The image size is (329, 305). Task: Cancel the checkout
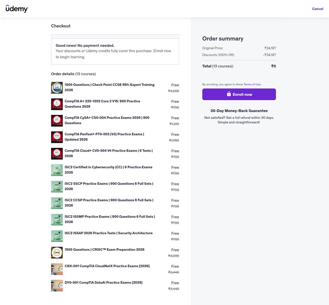tap(317, 9)
